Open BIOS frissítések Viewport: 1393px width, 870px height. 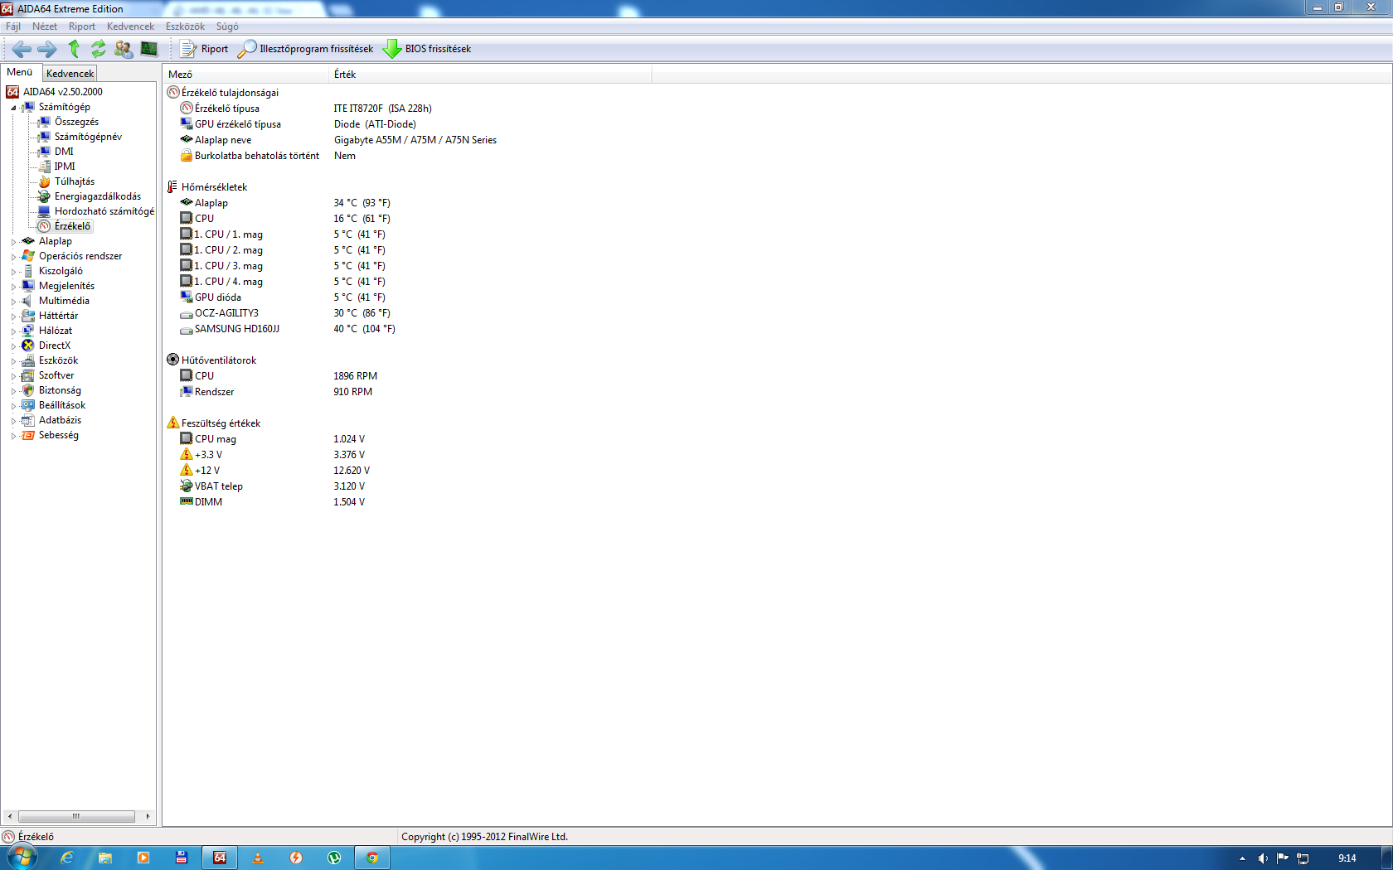click(427, 49)
